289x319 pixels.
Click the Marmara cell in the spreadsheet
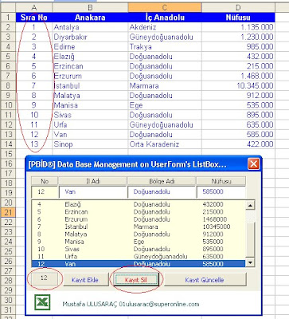pyautogui.click(x=165, y=85)
